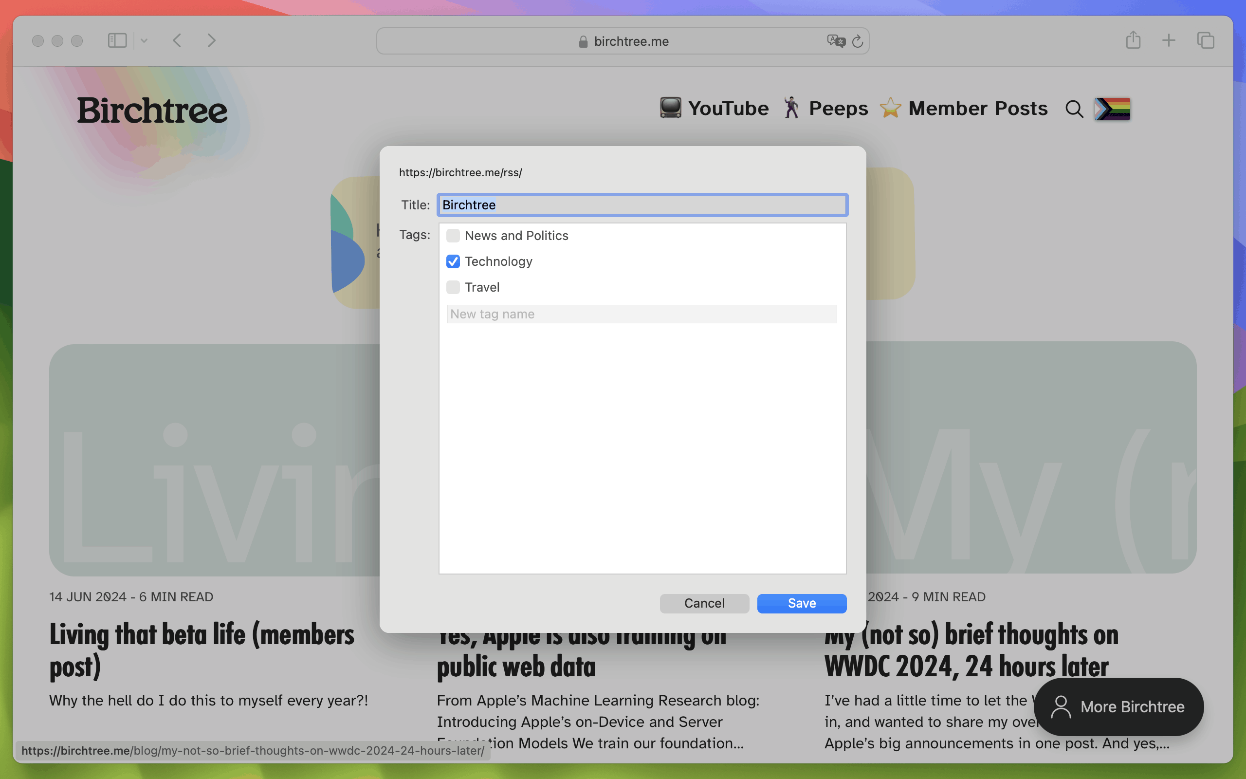Open the Peeps nav link
The width and height of the screenshot is (1246, 779).
[x=838, y=108]
